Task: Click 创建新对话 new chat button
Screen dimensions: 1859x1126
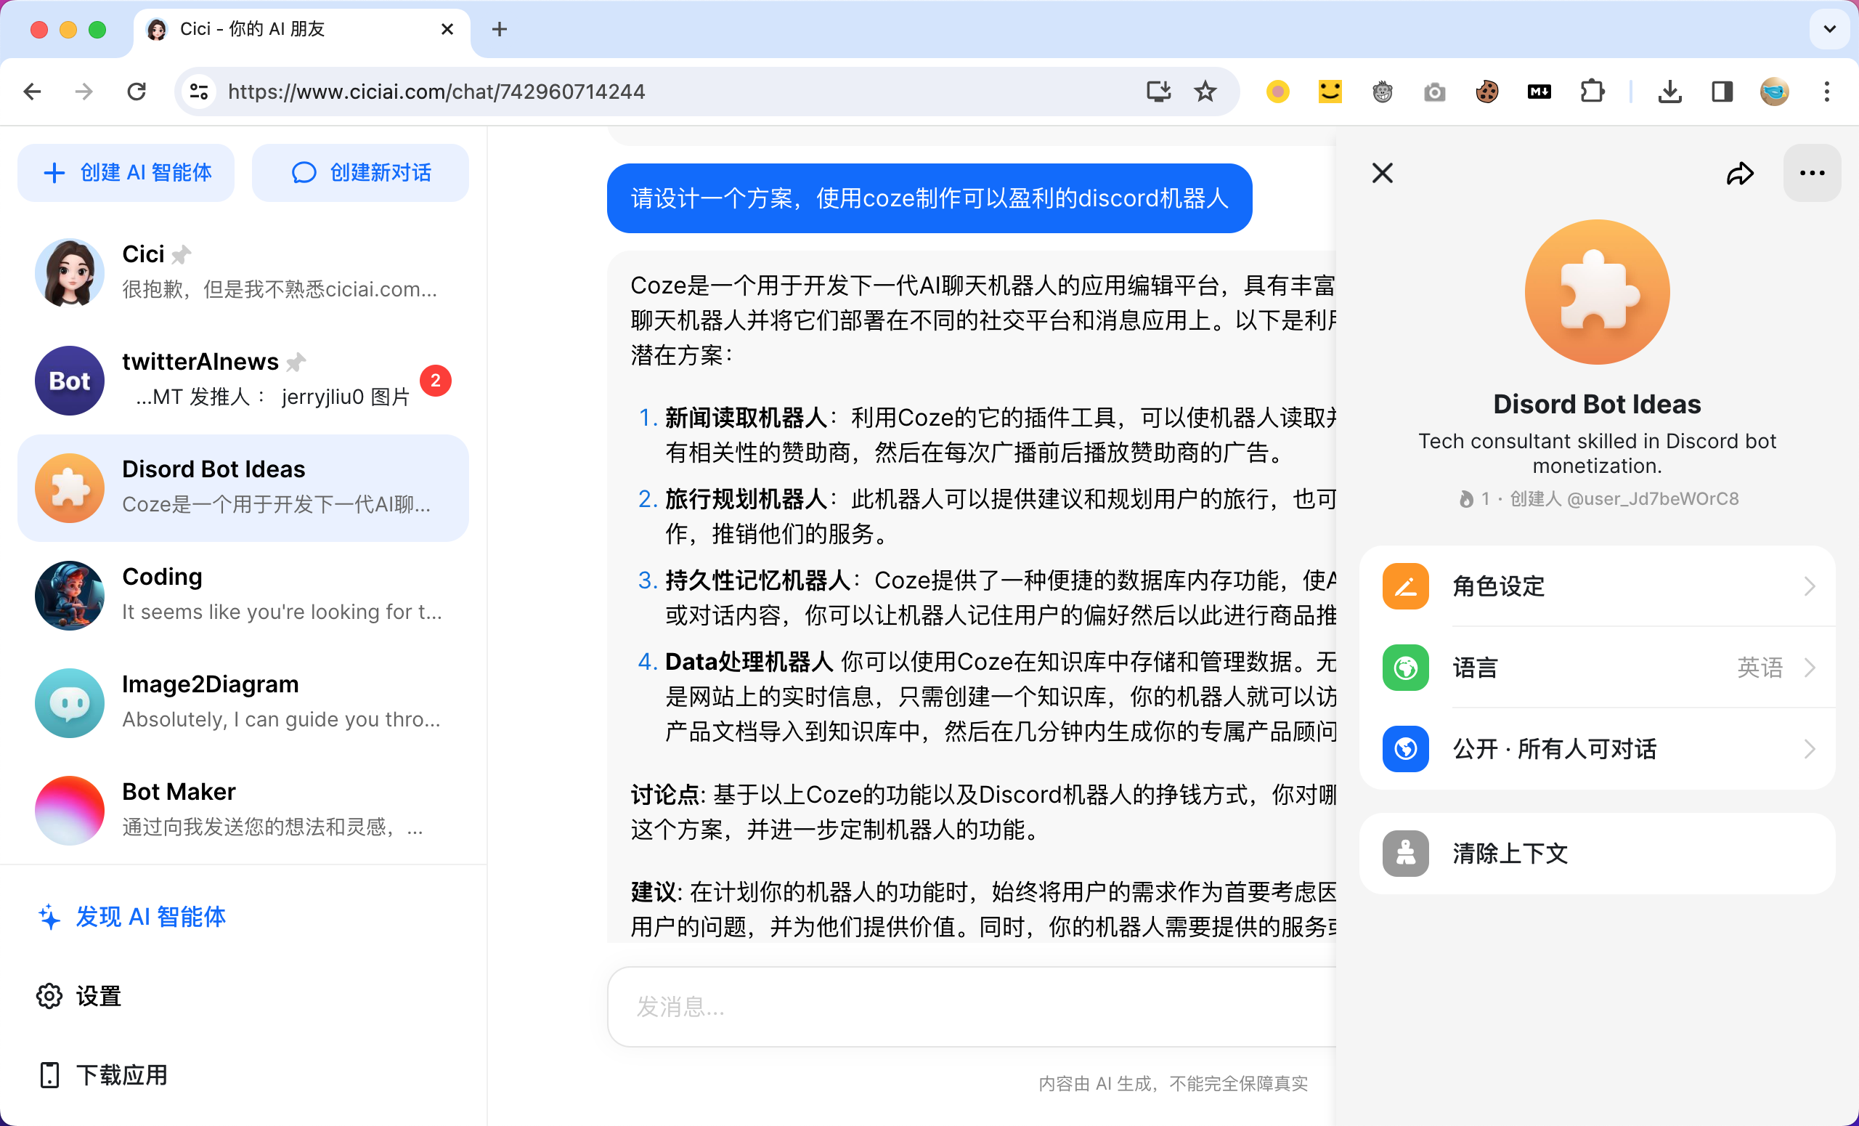Action: click(x=361, y=173)
